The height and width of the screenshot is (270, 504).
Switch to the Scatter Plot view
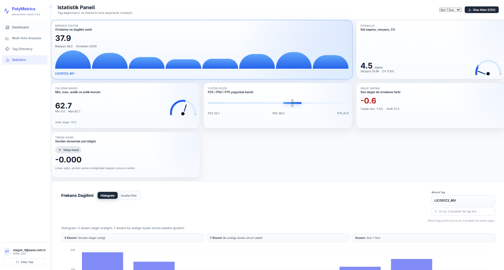point(129,195)
